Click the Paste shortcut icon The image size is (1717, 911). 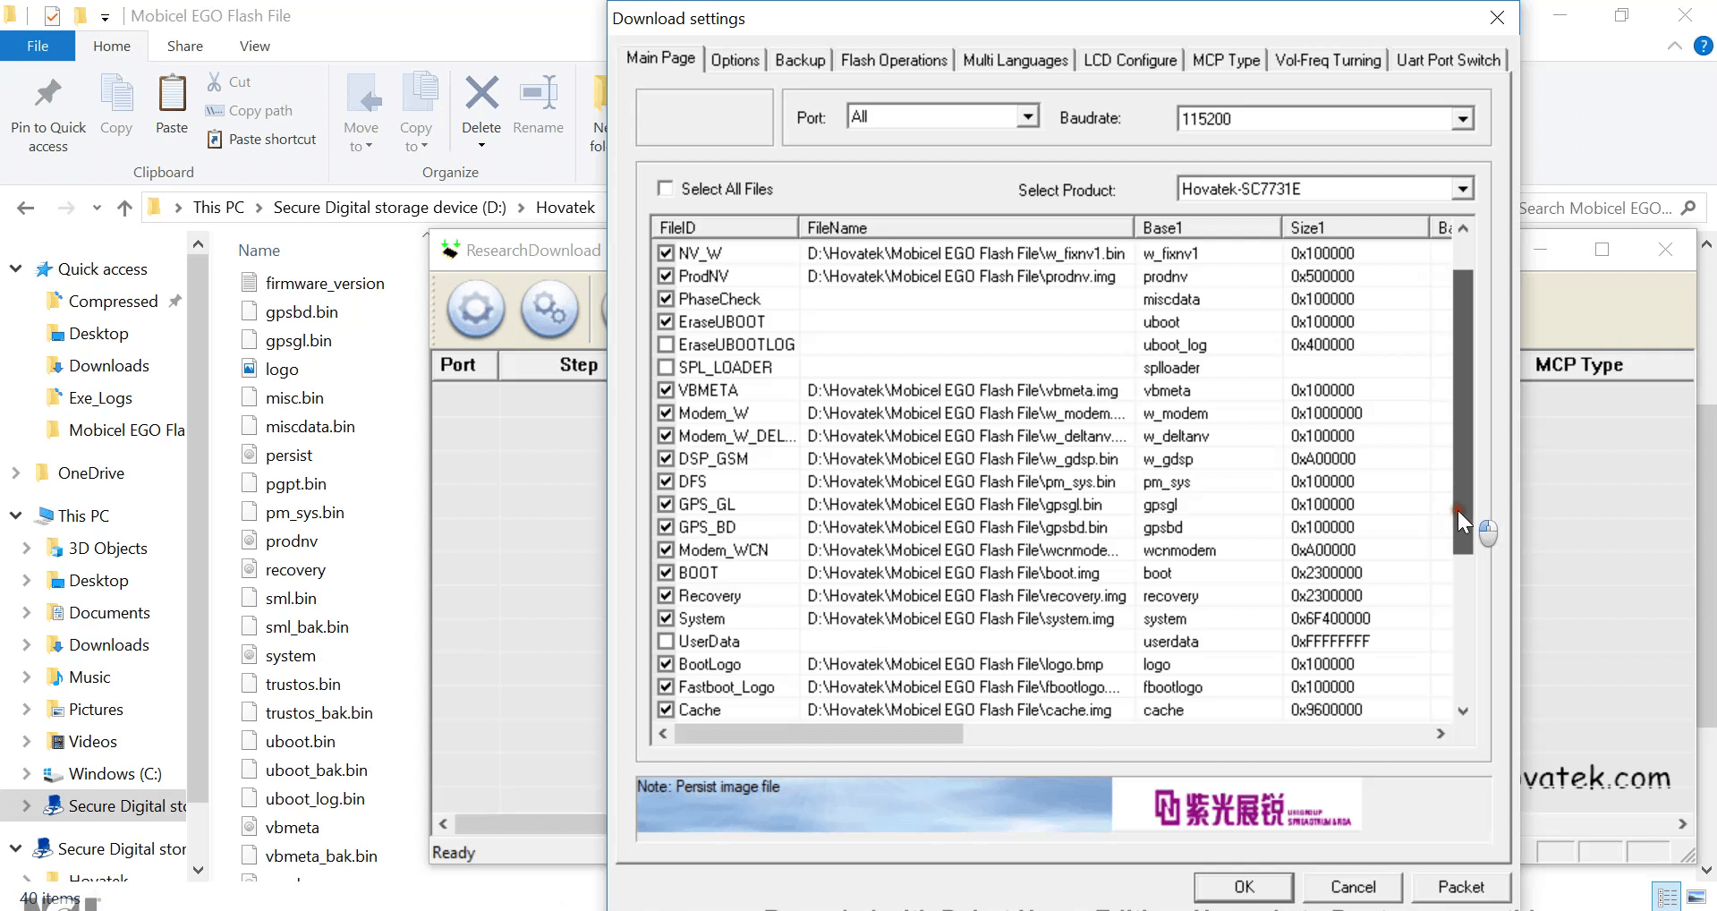pos(215,139)
